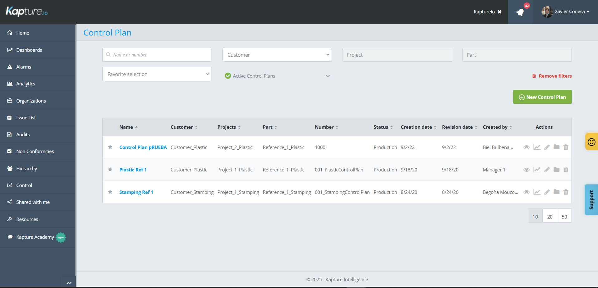Screen dimensions: 598x288
Task: Delete Plastic Ref 1 with trash icon
Action: click(x=566, y=169)
